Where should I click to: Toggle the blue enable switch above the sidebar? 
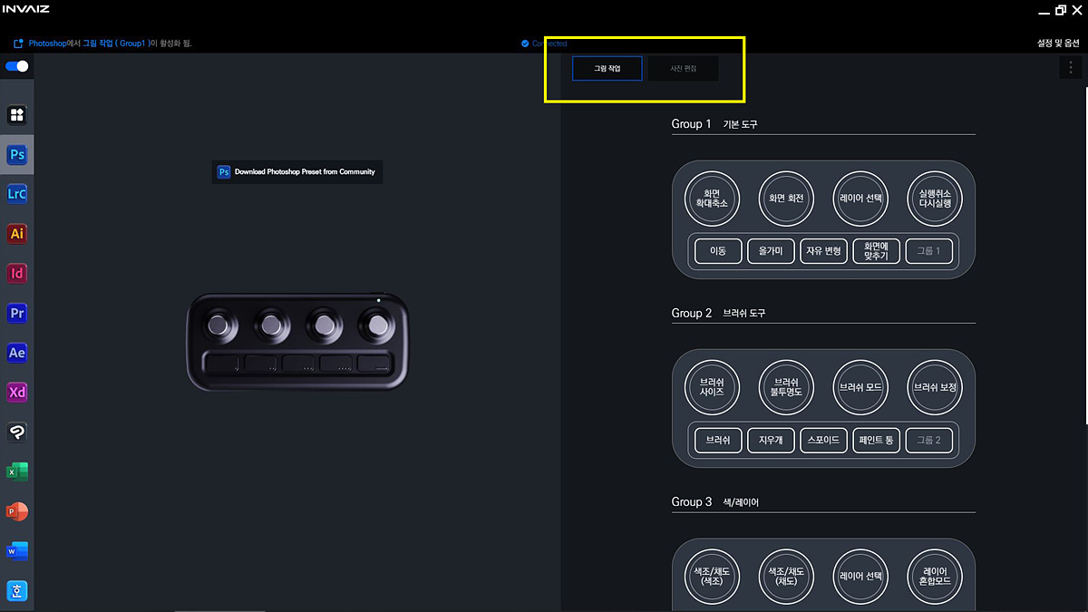pos(17,66)
